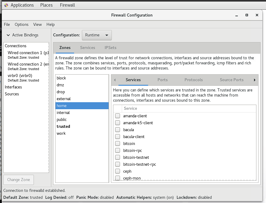The image size is (266, 203).
Task: Open the Help menu
Action: pyautogui.click(x=51, y=24)
